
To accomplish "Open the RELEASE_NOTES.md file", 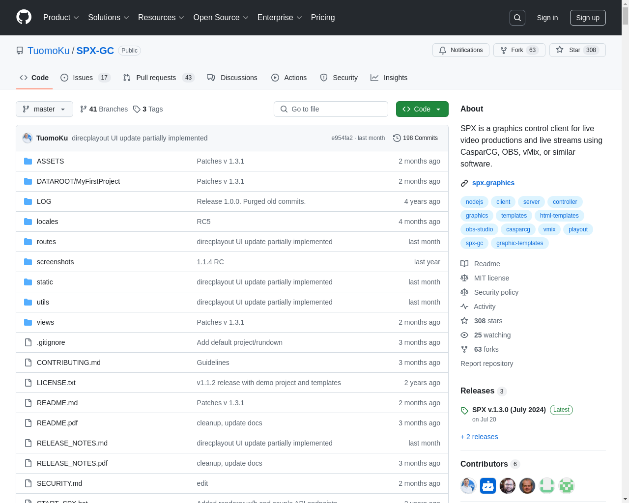I will [72, 443].
